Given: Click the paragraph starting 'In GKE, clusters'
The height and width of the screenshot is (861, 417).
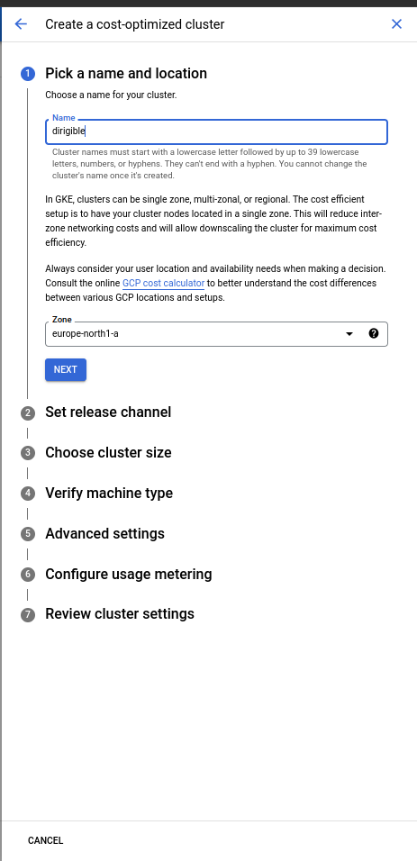Looking at the screenshot, I should click(x=214, y=221).
